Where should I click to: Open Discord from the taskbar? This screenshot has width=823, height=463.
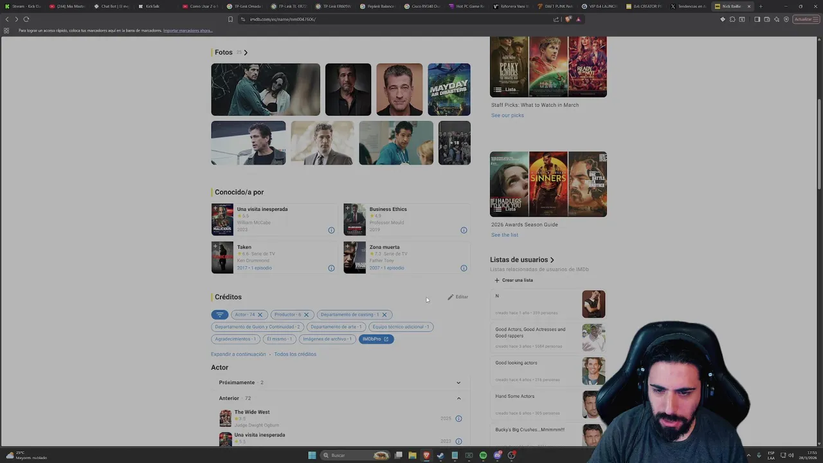tap(497, 455)
